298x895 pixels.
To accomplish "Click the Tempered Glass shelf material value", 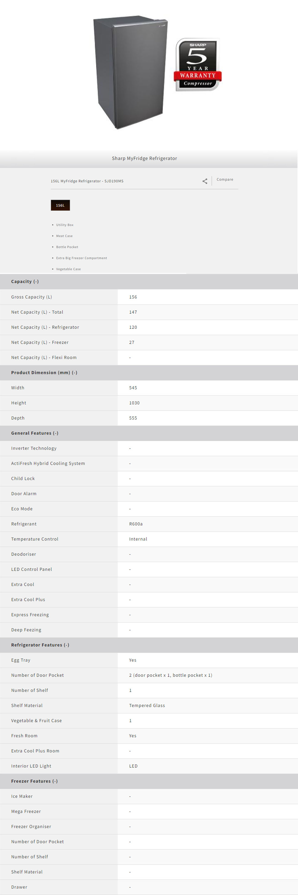I will (x=147, y=705).
